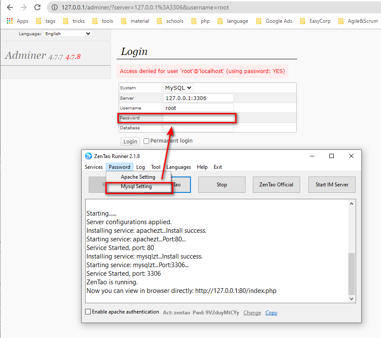This screenshot has height=338, width=381.
Task: Open the EasyCorp bookmark folder
Action: [315, 21]
